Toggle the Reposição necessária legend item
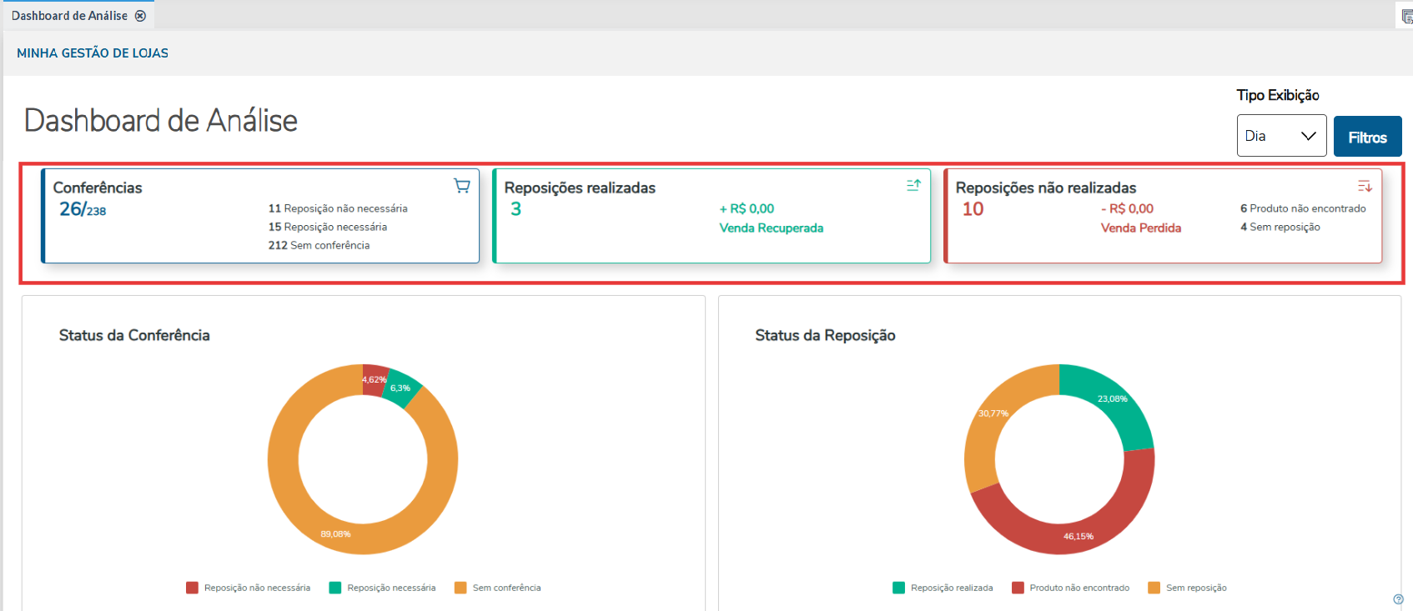 point(383,588)
